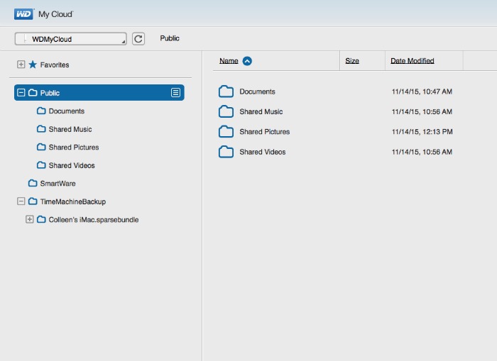Select Shared Music folder icon in sidebar
Image resolution: width=497 pixels, height=361 pixels.
[x=41, y=129]
